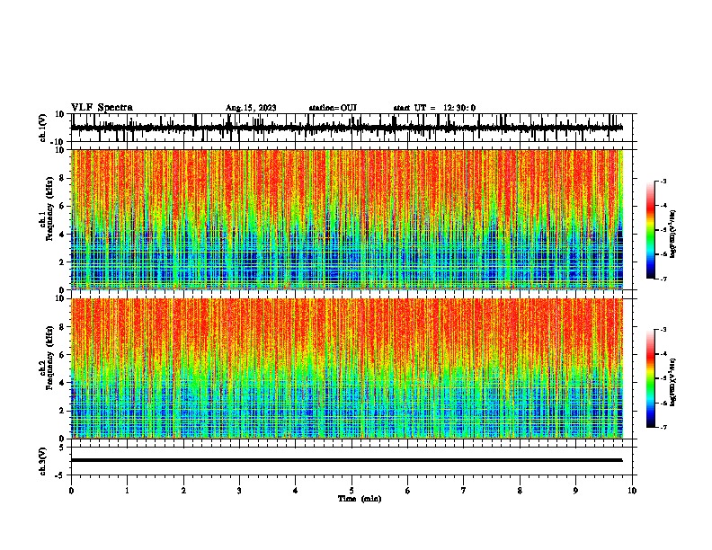This screenshot has height=550, width=712.
Task: Click the "-7" tick on ch.2 color bar
Action: 663,427
